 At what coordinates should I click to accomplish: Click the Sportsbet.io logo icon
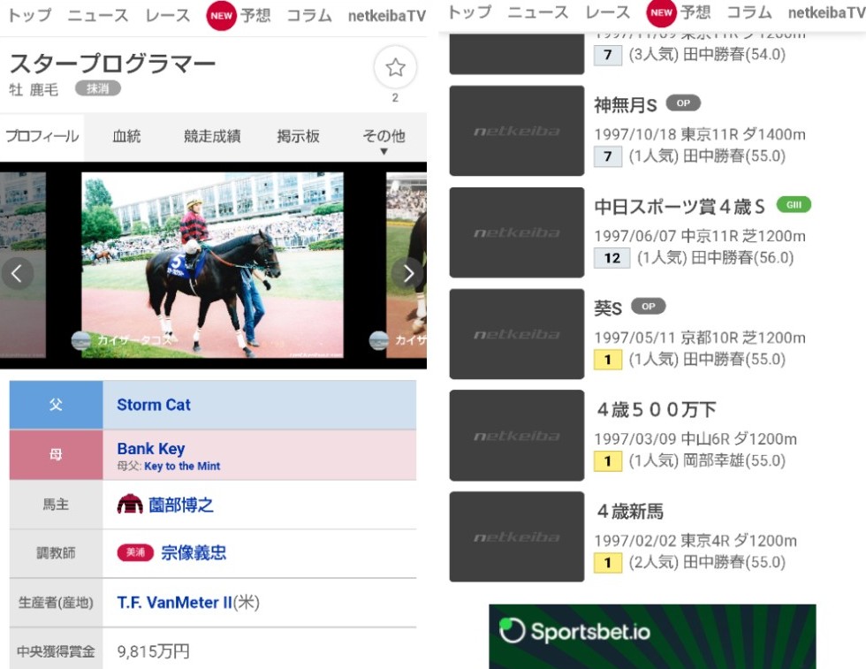[x=512, y=630]
